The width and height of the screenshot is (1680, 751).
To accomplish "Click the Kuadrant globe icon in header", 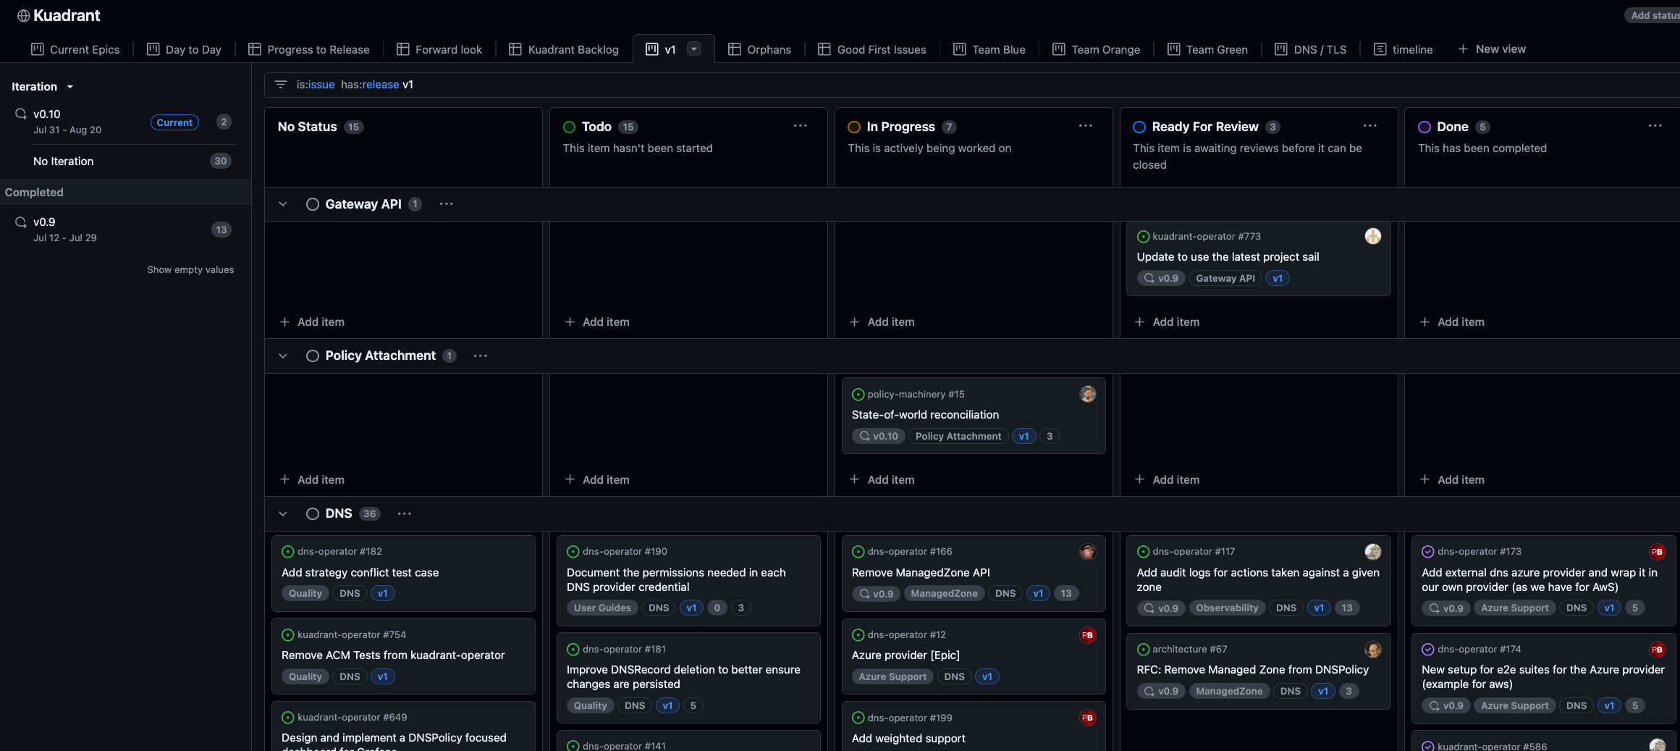I will (23, 16).
